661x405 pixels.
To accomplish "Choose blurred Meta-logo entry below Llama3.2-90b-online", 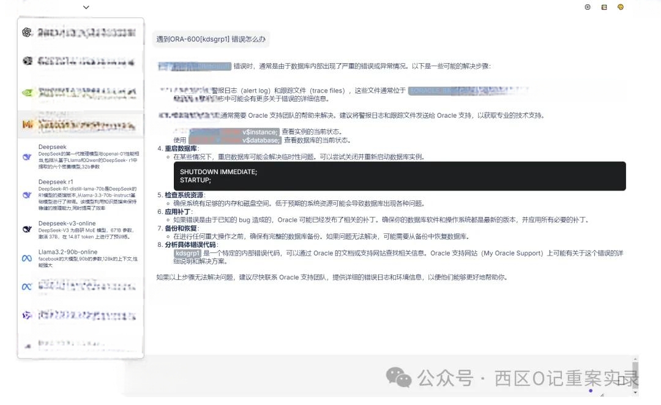I will coord(81,287).
